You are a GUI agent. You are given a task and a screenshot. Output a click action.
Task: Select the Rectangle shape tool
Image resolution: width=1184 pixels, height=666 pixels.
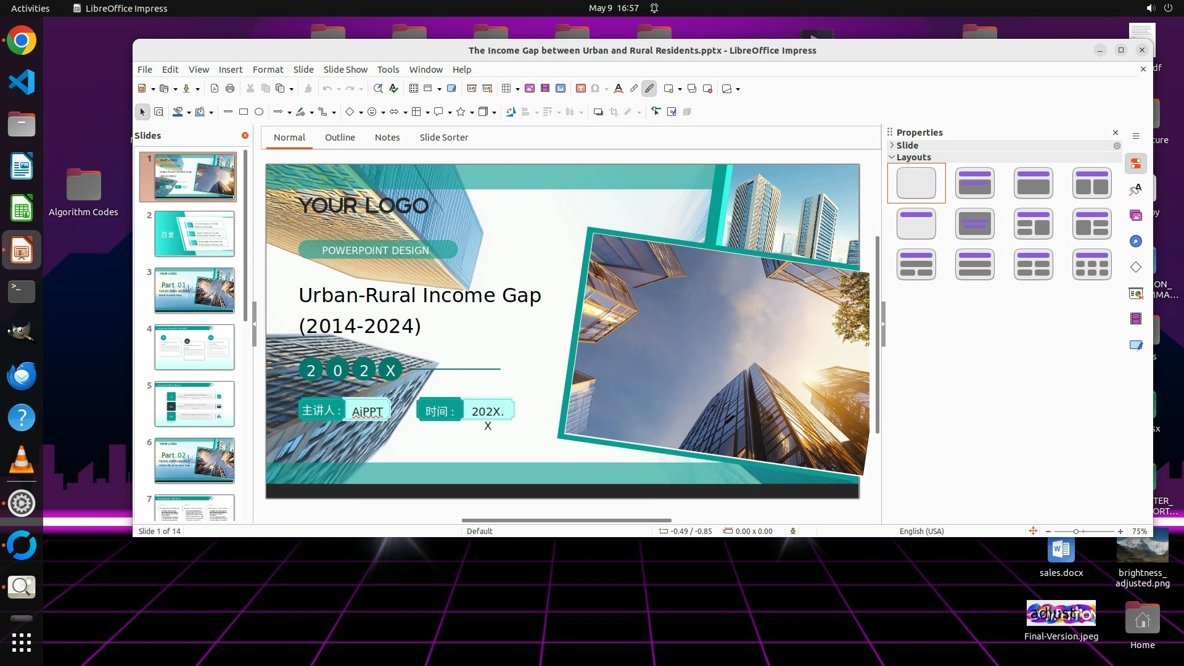click(244, 112)
